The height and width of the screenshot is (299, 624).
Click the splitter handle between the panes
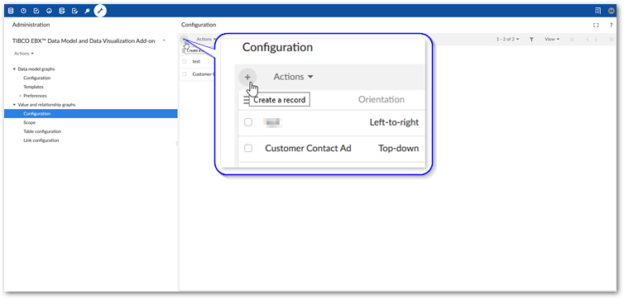(177, 144)
